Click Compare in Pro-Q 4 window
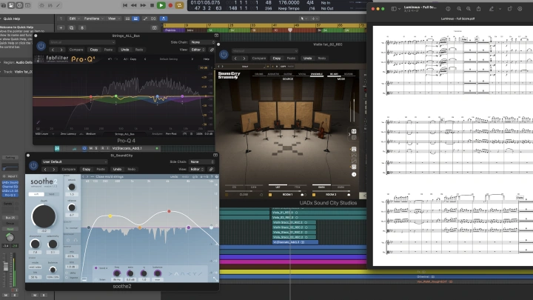533x300 pixels. 76,50
